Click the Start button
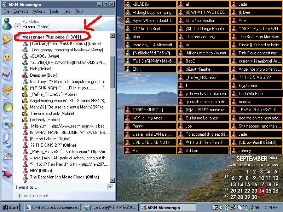 [10, 207]
